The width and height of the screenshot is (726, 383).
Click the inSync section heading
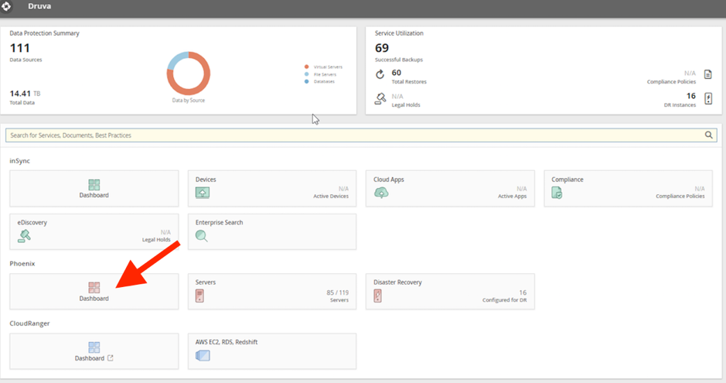point(19,161)
